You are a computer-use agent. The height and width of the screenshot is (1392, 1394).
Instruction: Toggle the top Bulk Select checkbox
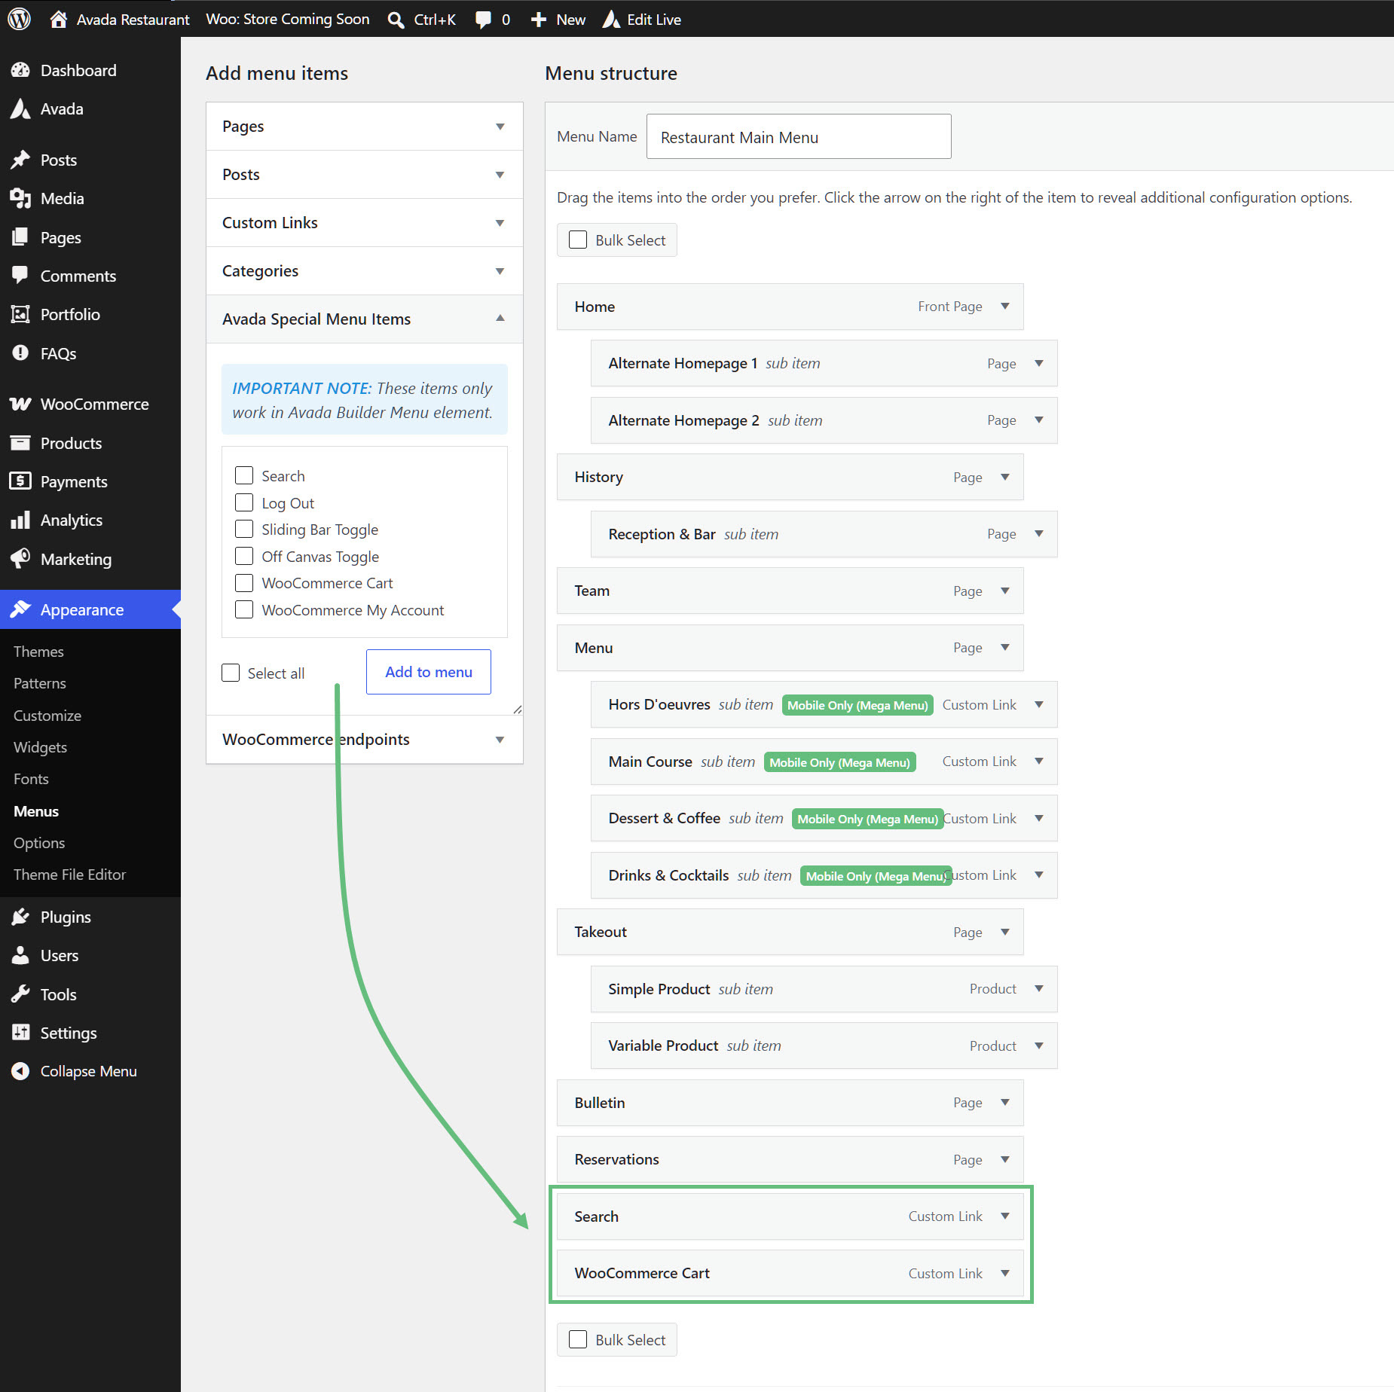(578, 240)
